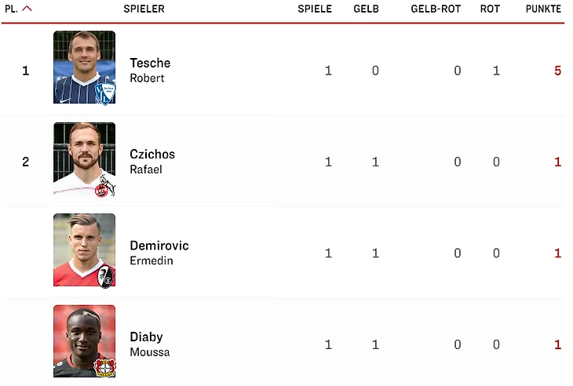Open Moussa Diaby's player photo
Viewport: 573px width, 386px height.
tap(84, 341)
